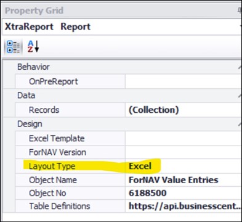Select the OnPreReport property row

128,81
